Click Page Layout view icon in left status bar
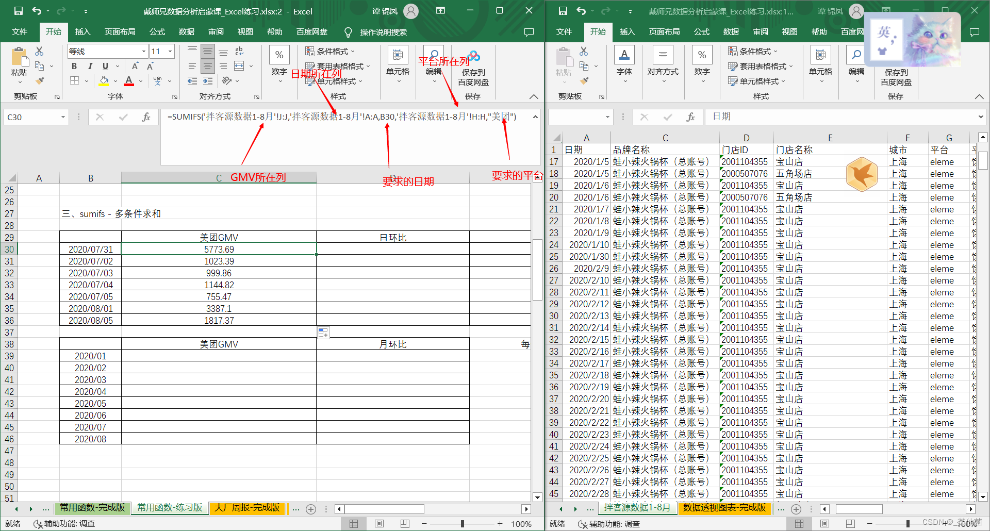 [x=379, y=524]
